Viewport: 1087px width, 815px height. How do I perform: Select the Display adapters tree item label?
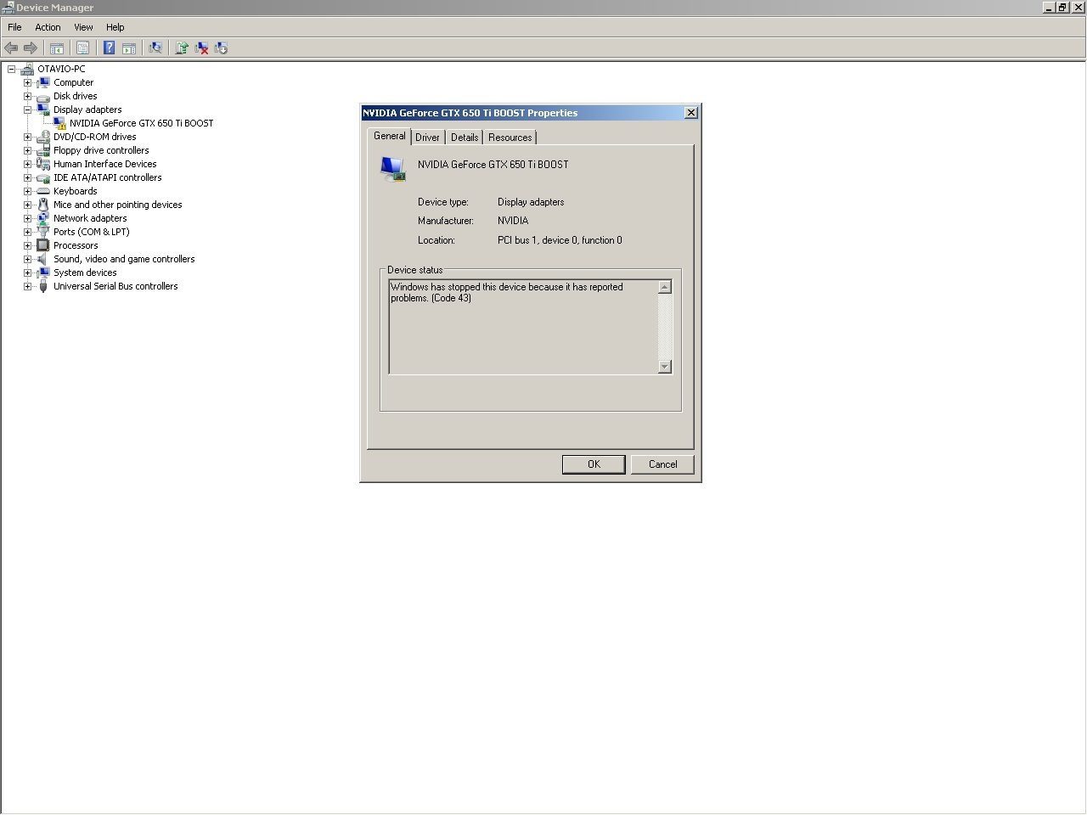87,110
